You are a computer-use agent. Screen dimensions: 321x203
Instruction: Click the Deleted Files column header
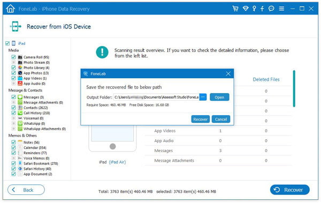pos(266,80)
